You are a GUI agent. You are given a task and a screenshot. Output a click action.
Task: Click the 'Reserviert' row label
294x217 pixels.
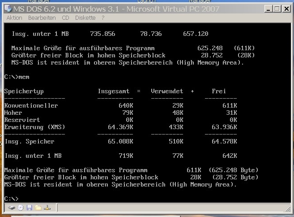pyautogui.click(x=22, y=120)
